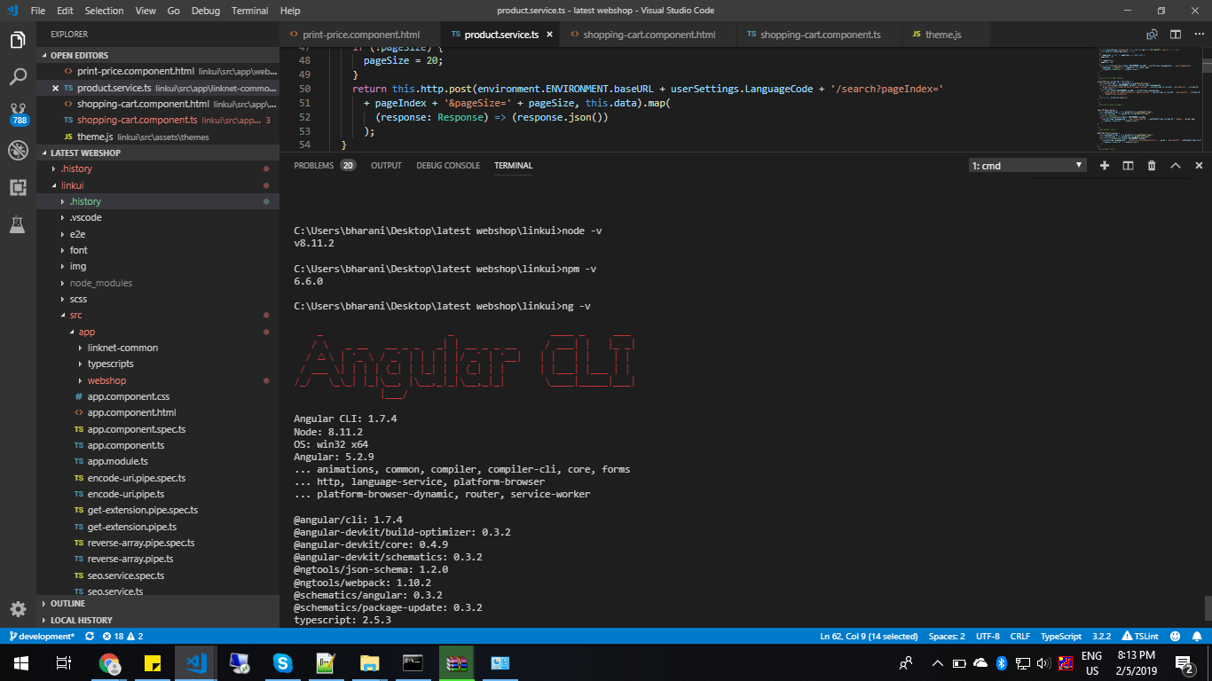Open the Explorer view in the activity bar
This screenshot has height=681, width=1212.
click(18, 40)
